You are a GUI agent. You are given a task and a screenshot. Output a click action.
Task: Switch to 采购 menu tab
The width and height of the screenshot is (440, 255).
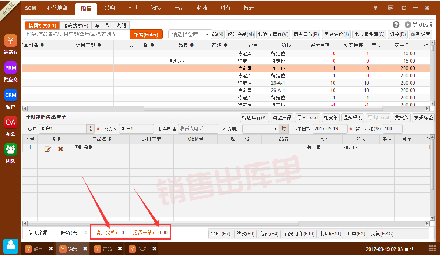pos(109,8)
